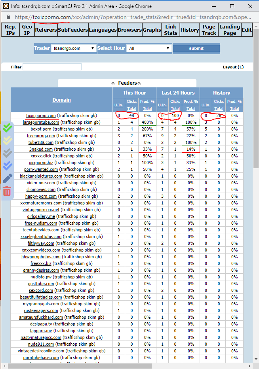Collapse Feeders with the left chevron icon
This screenshot has height=369, width=259.
pos(113,83)
